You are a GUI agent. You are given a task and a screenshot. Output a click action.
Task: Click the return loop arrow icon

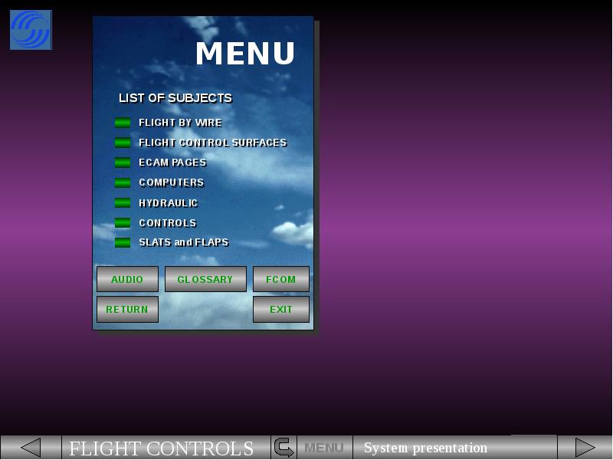(x=284, y=448)
